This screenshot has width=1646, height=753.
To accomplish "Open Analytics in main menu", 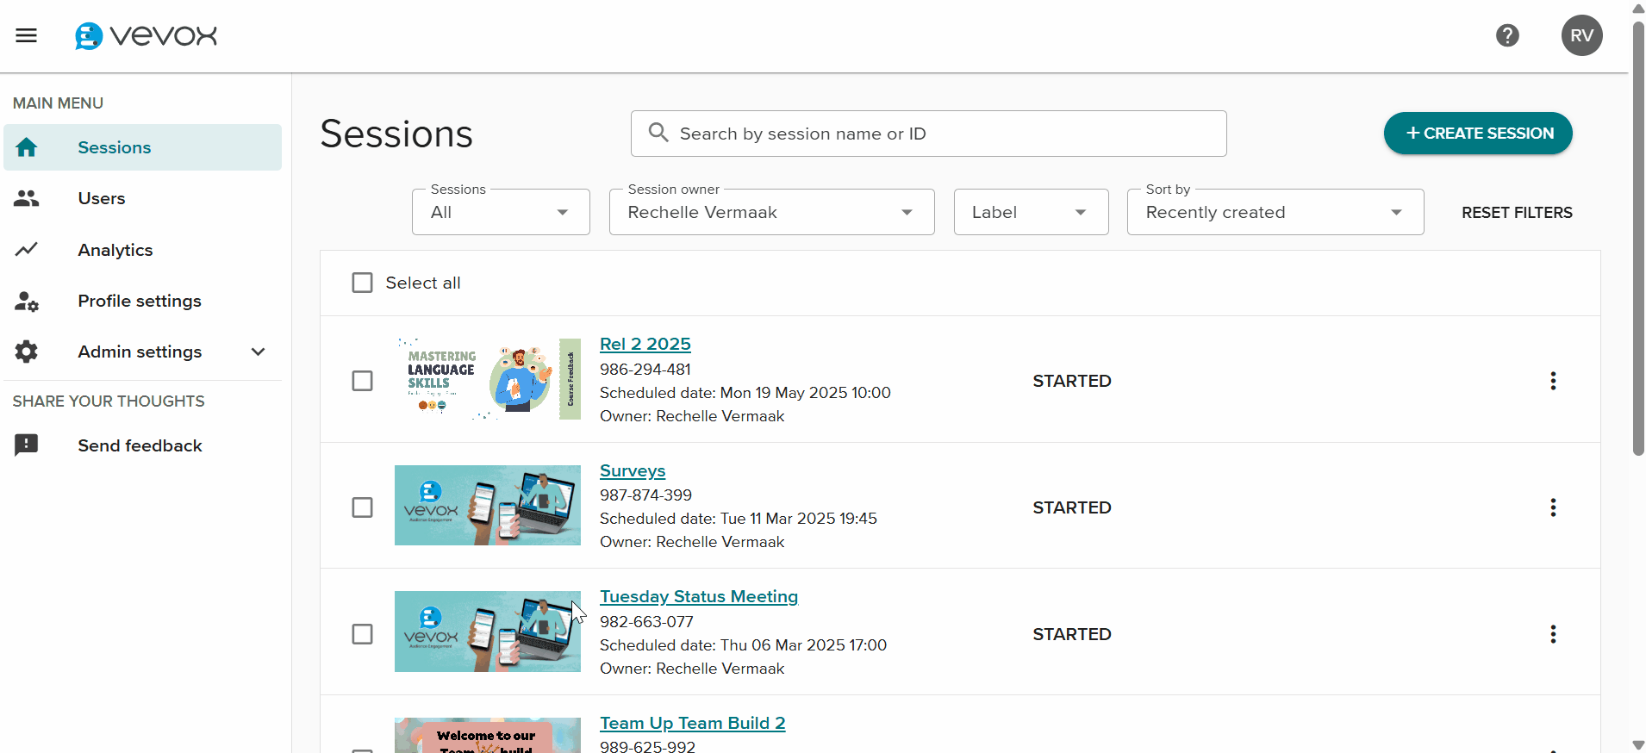I will pyautogui.click(x=142, y=250).
